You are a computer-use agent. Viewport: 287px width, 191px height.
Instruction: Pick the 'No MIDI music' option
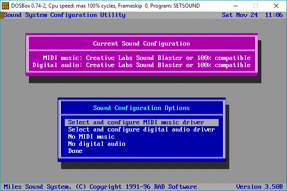pyautogui.click(x=91, y=136)
